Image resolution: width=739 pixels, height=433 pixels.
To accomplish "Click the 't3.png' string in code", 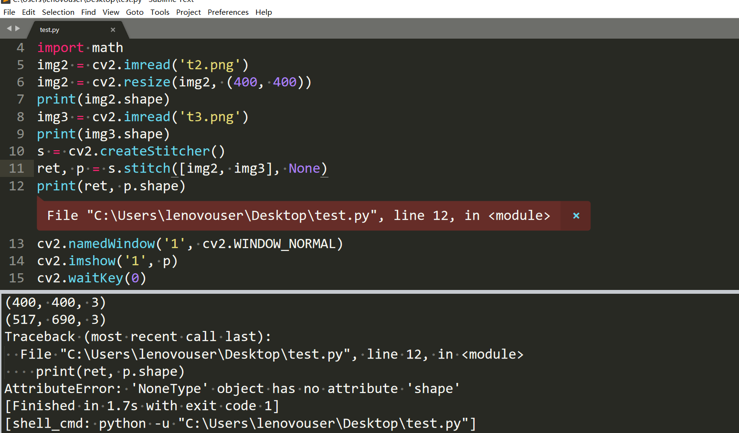I will [x=210, y=117].
